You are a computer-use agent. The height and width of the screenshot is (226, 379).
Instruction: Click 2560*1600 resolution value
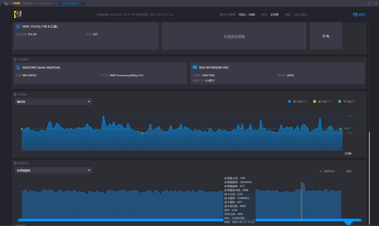(x=208, y=75)
